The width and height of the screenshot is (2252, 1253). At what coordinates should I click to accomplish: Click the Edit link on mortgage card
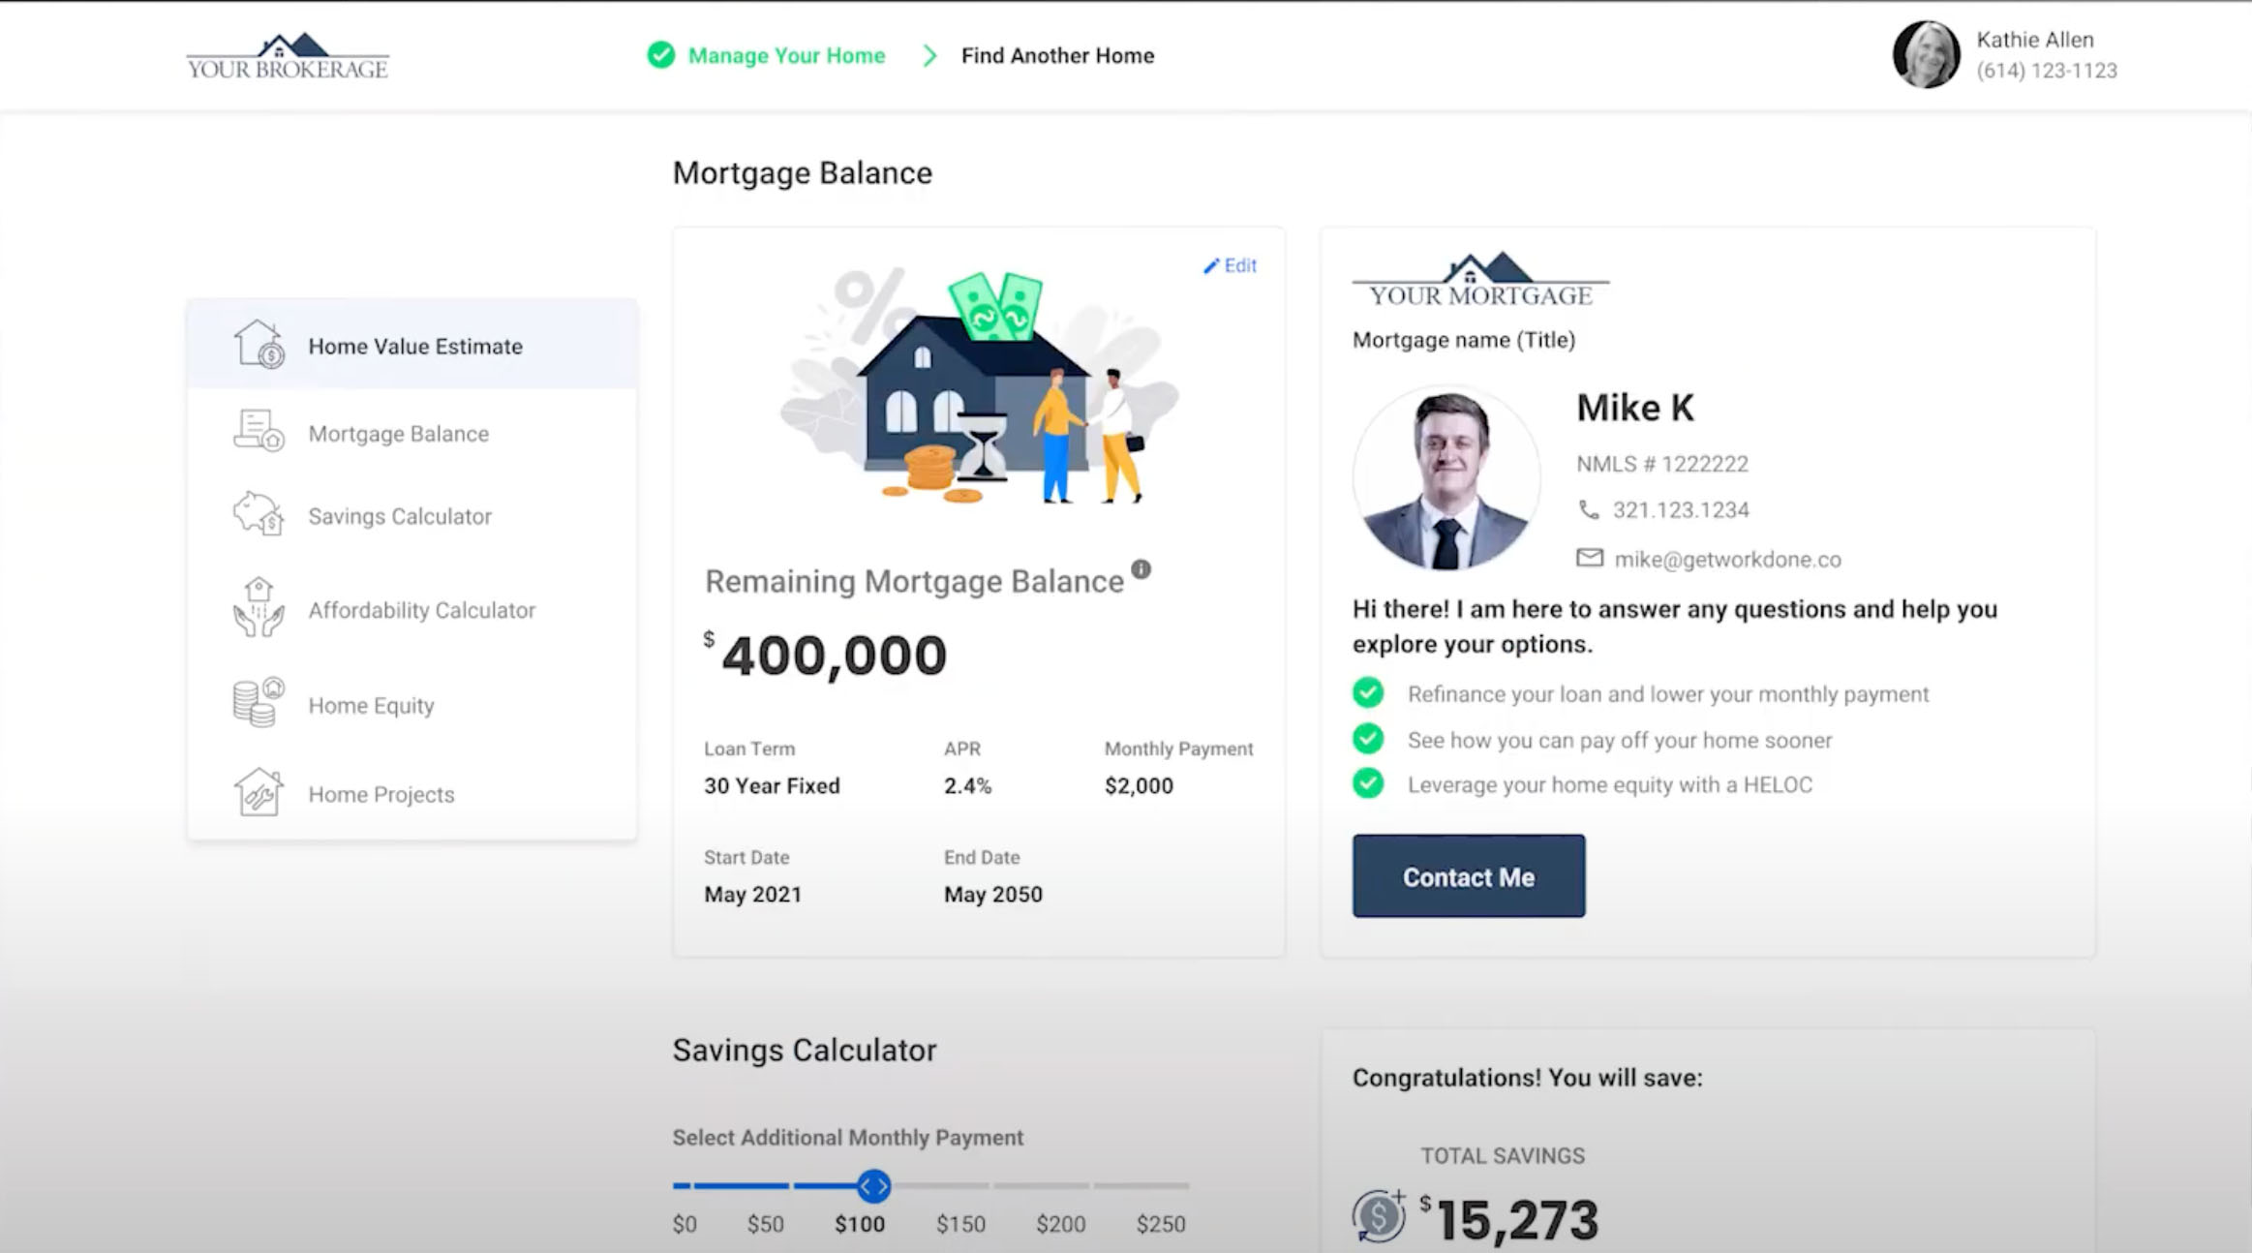[1231, 265]
